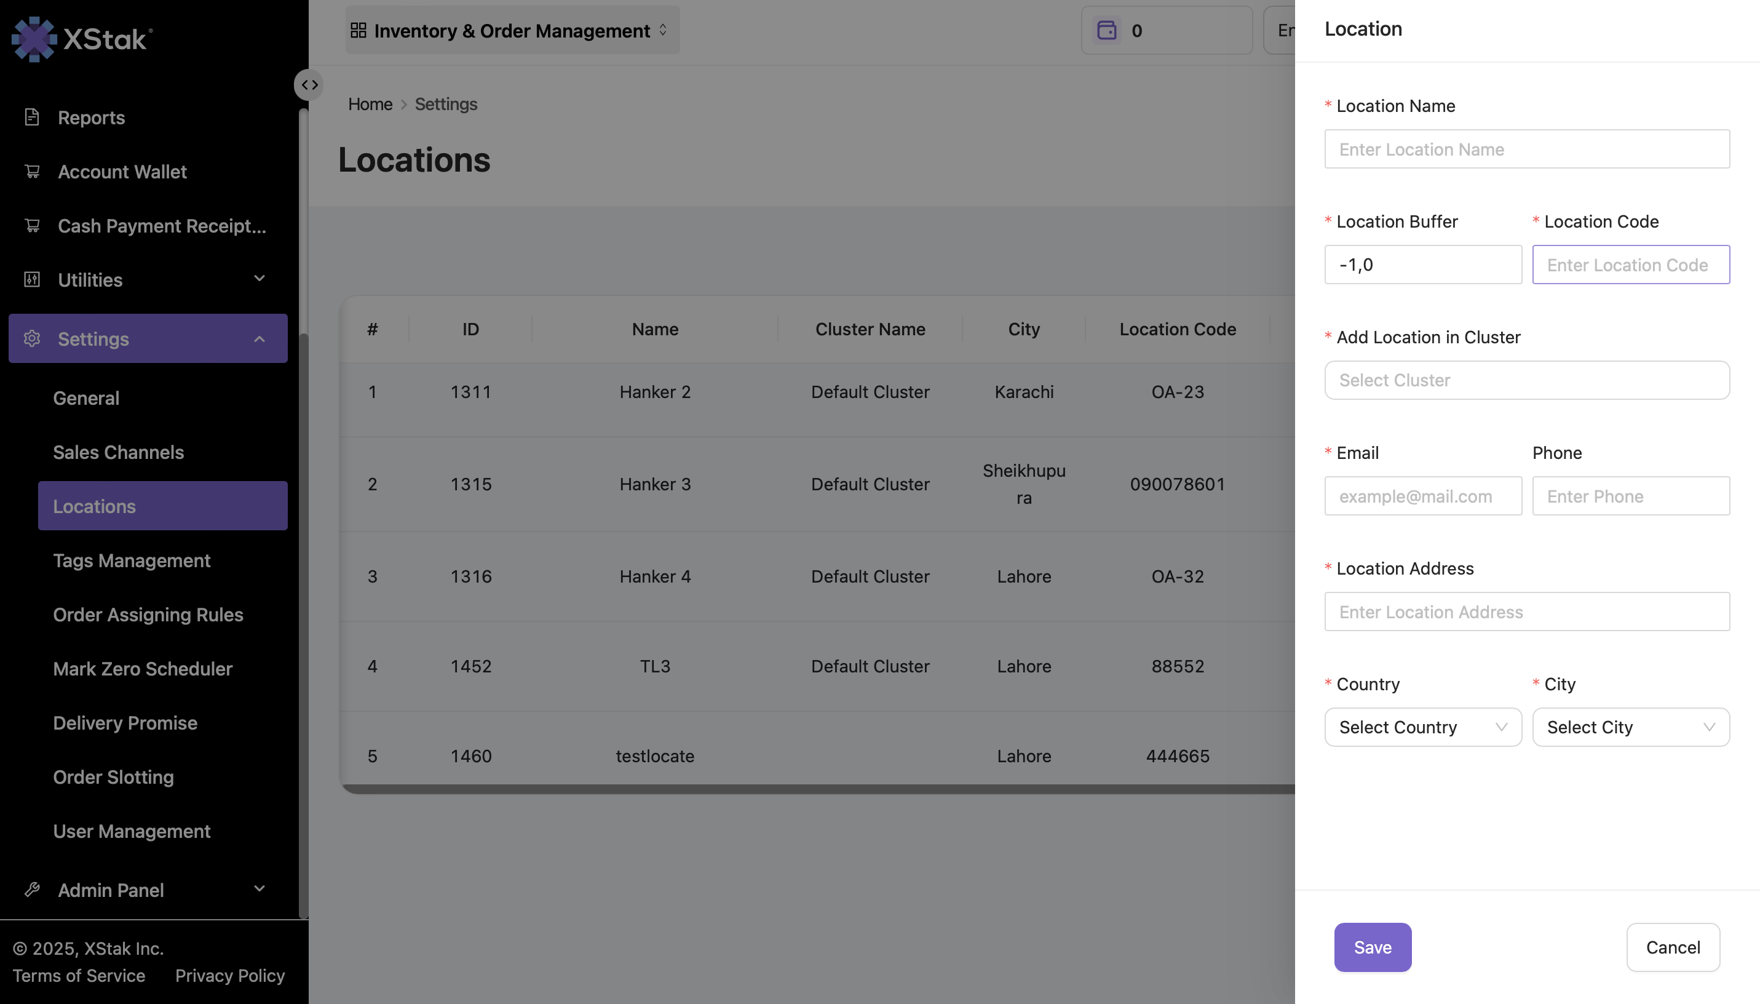Screen dimensions: 1760x1004
Task: Click the XStak logo icon
Action: coord(34,39)
